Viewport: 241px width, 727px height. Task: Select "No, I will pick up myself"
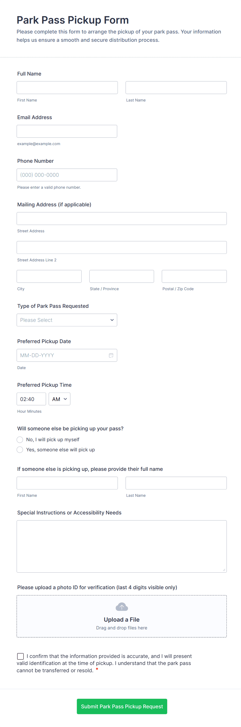click(x=20, y=440)
